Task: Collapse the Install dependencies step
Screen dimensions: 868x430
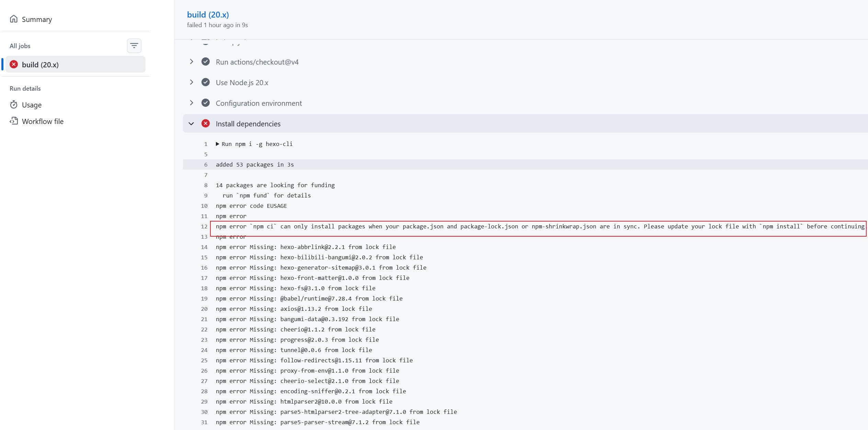Action: [192, 124]
